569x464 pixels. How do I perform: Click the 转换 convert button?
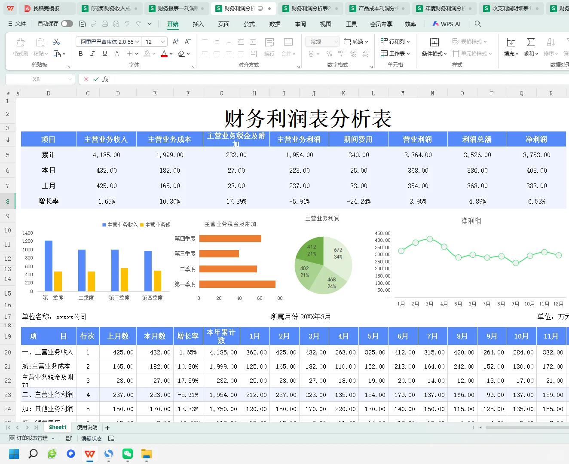[356, 42]
